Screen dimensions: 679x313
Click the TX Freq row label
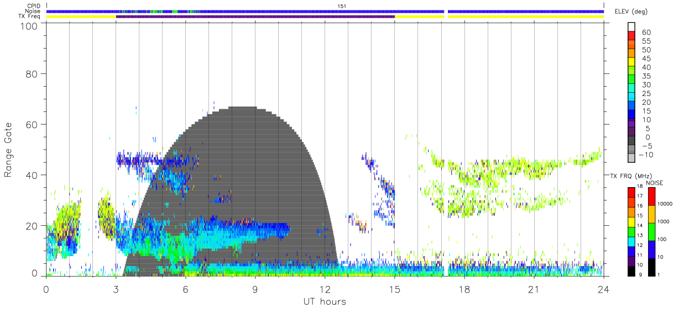(x=30, y=17)
